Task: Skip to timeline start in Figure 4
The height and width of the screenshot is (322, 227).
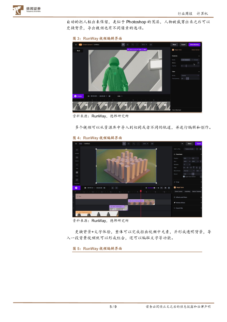Action: [x=85, y=188]
